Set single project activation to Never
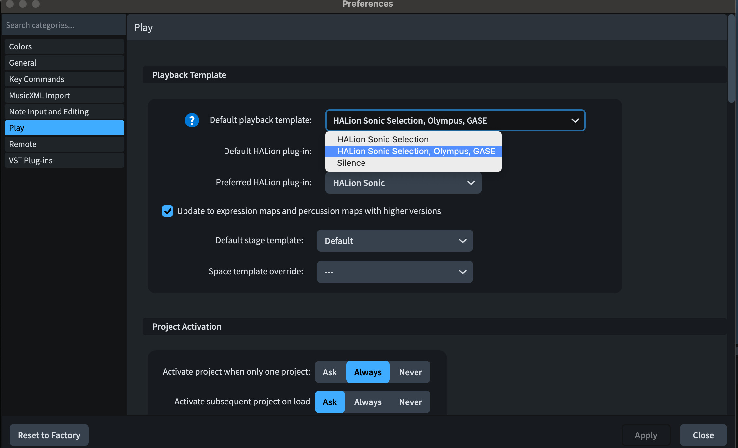Image resolution: width=738 pixels, height=448 pixels. 410,372
